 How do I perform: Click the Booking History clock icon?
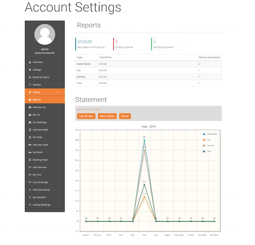pyautogui.click(x=30, y=77)
